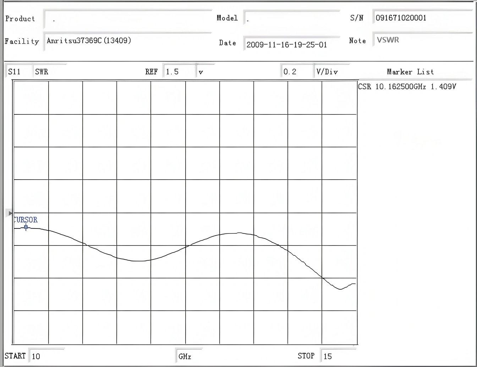Click the START frequency field 10
Screen dimensions: 477x367
tap(47, 356)
